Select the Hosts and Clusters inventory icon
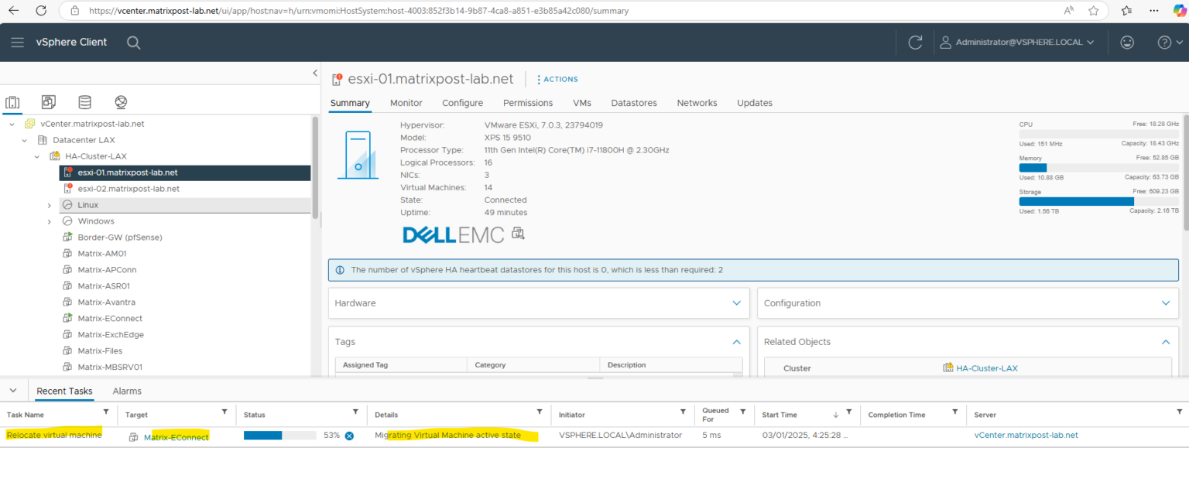Image resolution: width=1189 pixels, height=499 pixels. pyautogui.click(x=12, y=101)
